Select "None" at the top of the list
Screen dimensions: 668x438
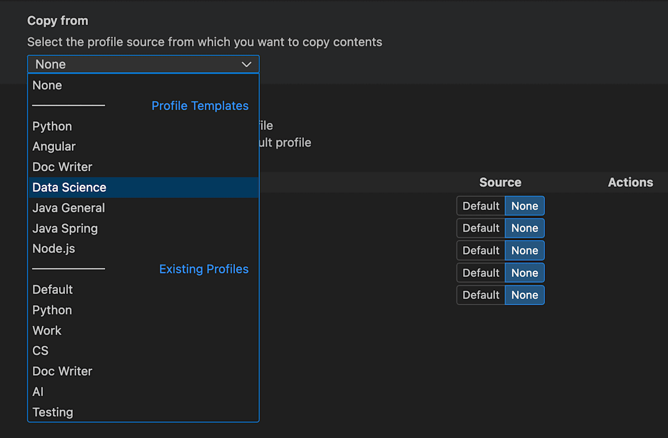tap(47, 85)
